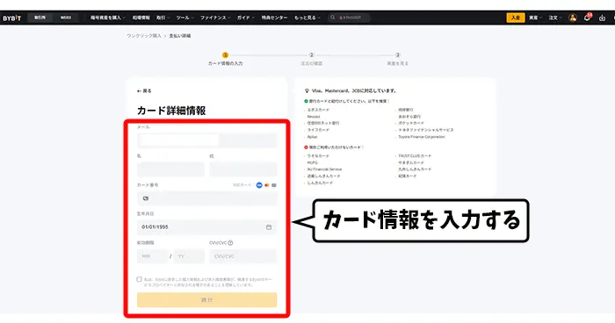Click the CVV/CVC help question icon
Viewport: 615px width, 323px height.
coord(230,243)
